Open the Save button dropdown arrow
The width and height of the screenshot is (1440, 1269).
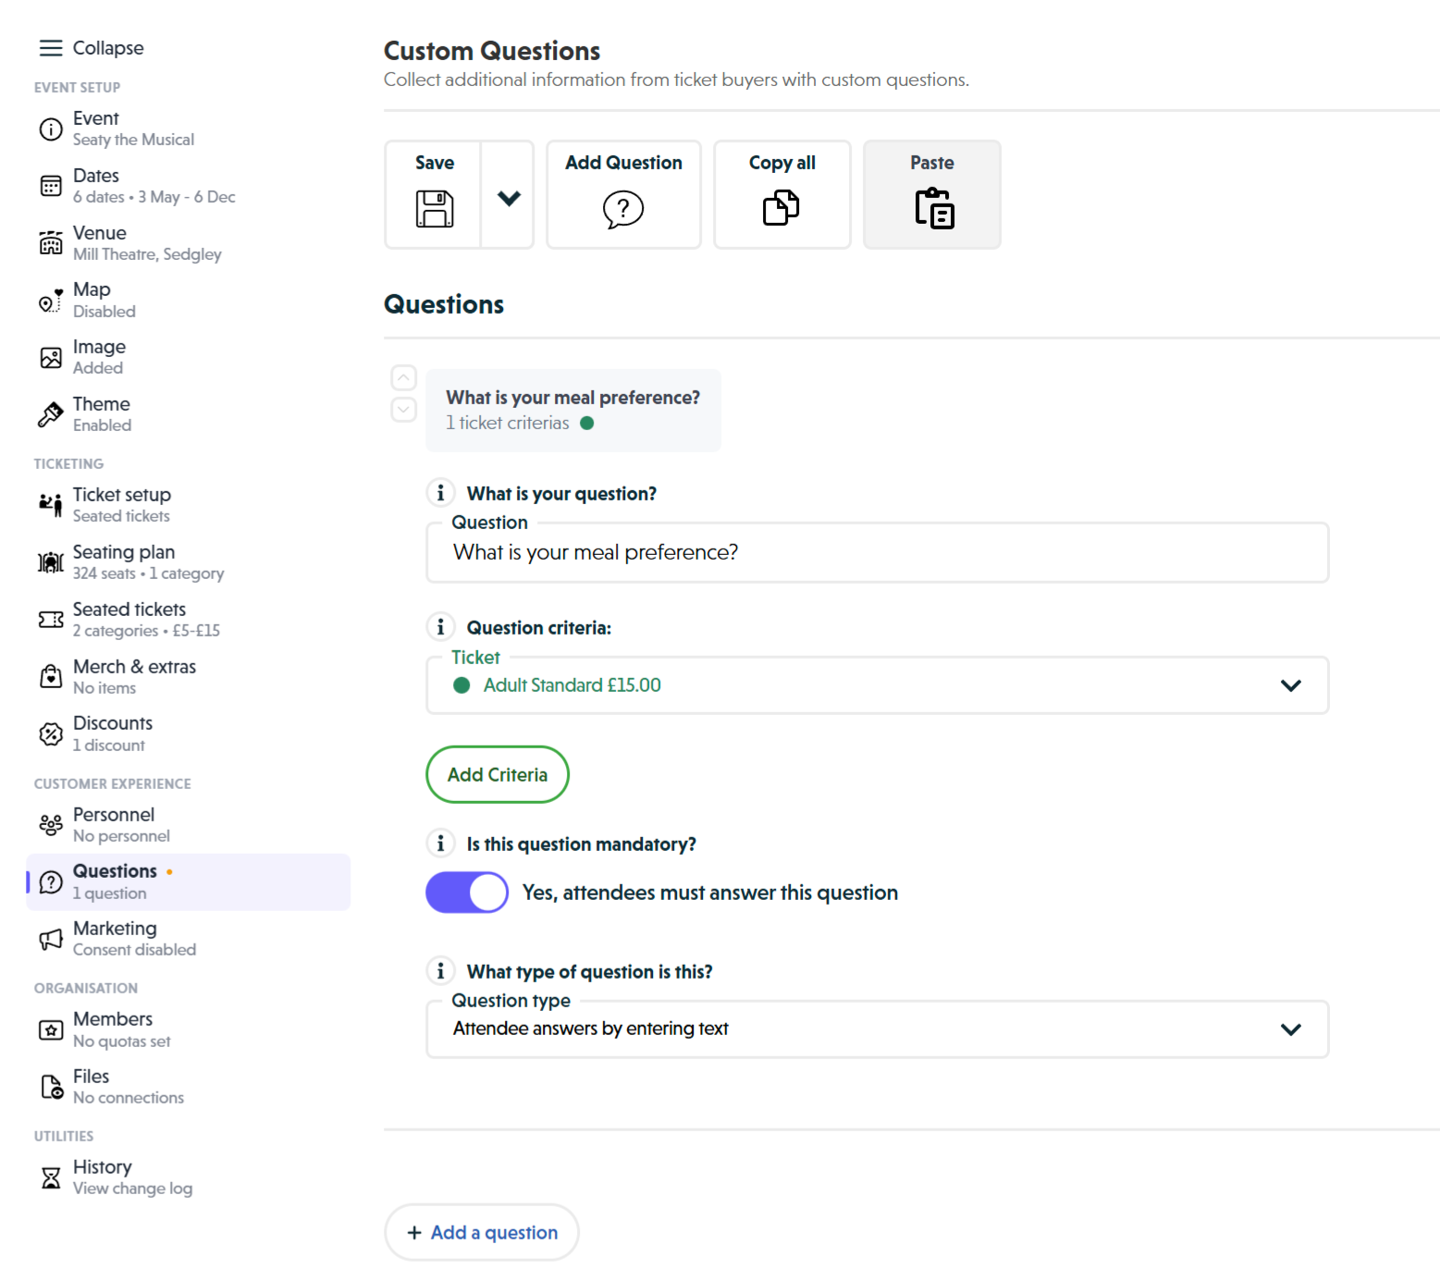click(x=508, y=195)
